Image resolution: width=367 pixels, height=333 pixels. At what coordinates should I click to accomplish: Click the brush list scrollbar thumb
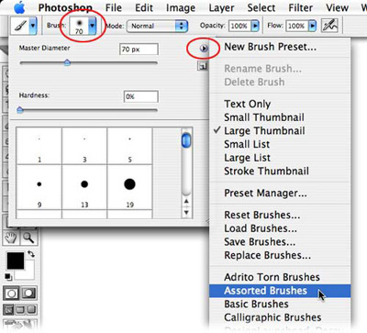point(186,140)
